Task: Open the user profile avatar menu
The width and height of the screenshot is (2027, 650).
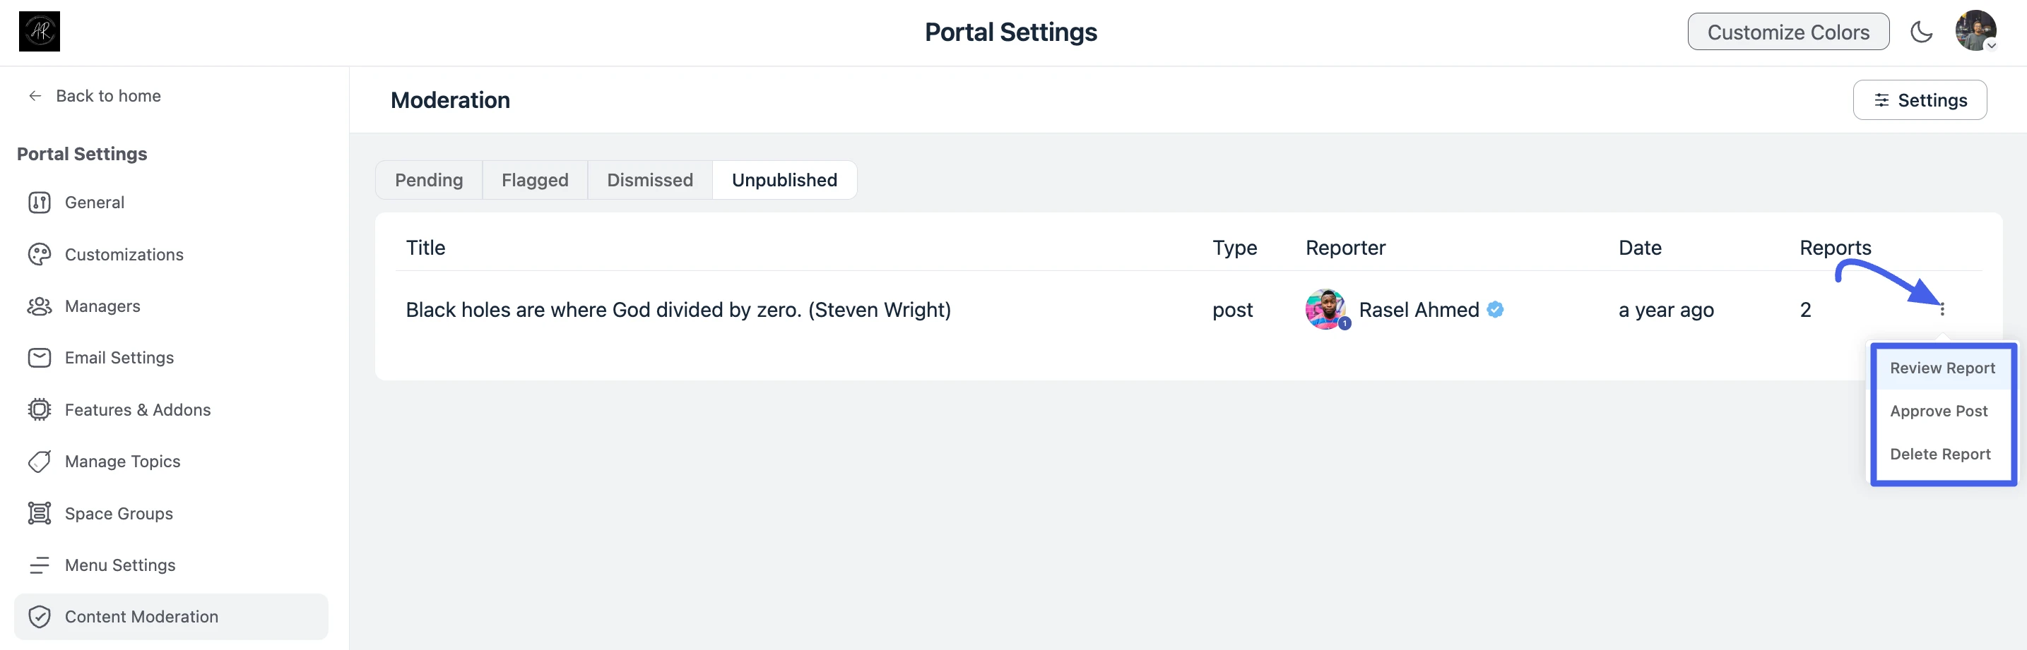Action: (x=1975, y=30)
